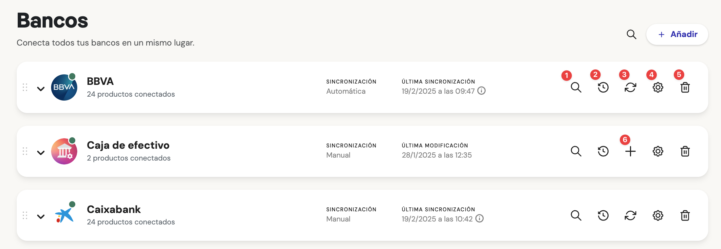Delete the Caixabank connection
The height and width of the screenshot is (249, 721).
click(685, 215)
